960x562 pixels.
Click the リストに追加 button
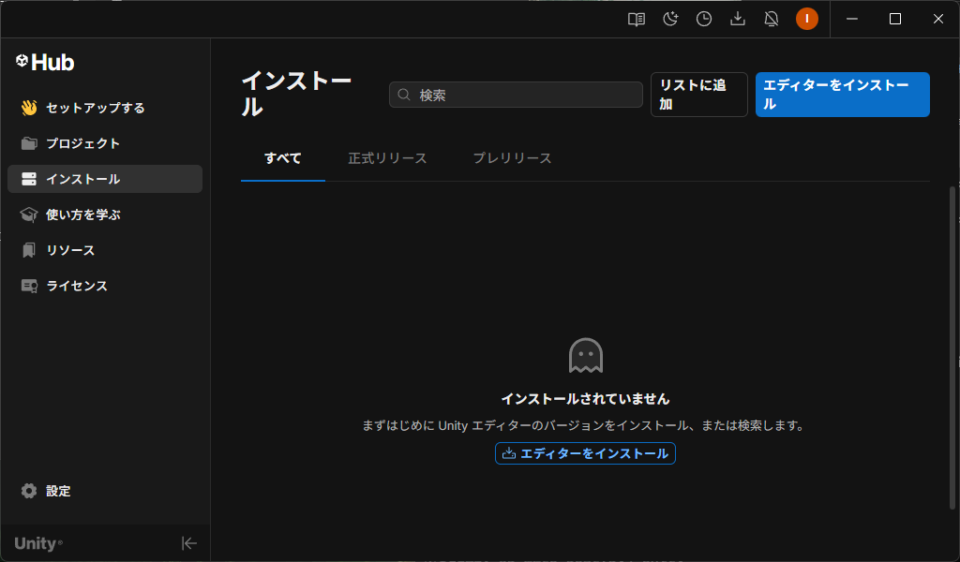point(698,95)
